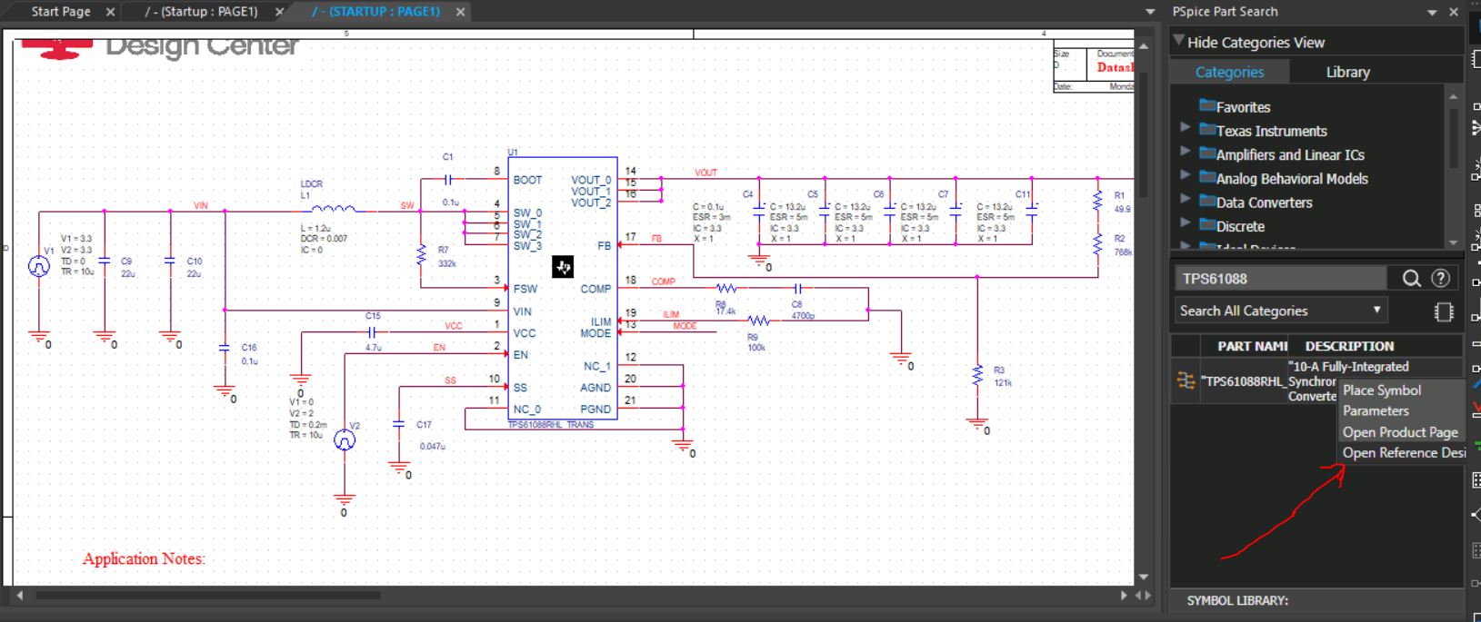Select the part icon in the TPS61088RHL result row
This screenshot has width=1481, height=622.
pyautogui.click(x=1186, y=380)
